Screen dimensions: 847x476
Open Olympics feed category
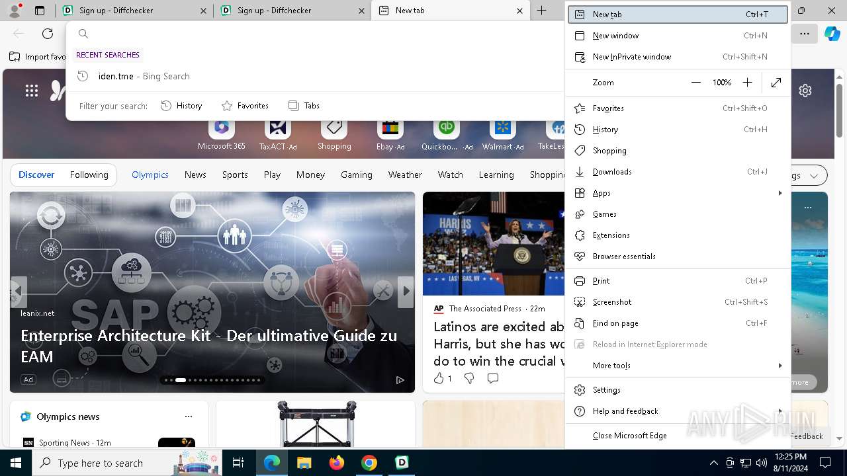[x=150, y=175]
